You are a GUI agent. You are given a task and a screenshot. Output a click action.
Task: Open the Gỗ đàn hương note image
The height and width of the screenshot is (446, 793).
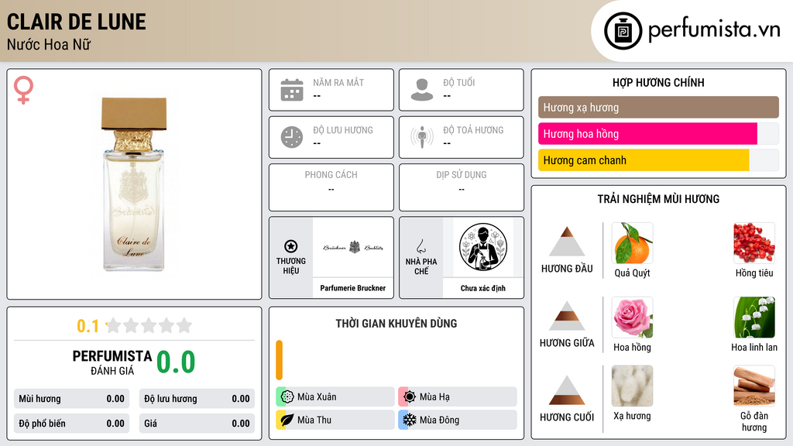point(754,386)
